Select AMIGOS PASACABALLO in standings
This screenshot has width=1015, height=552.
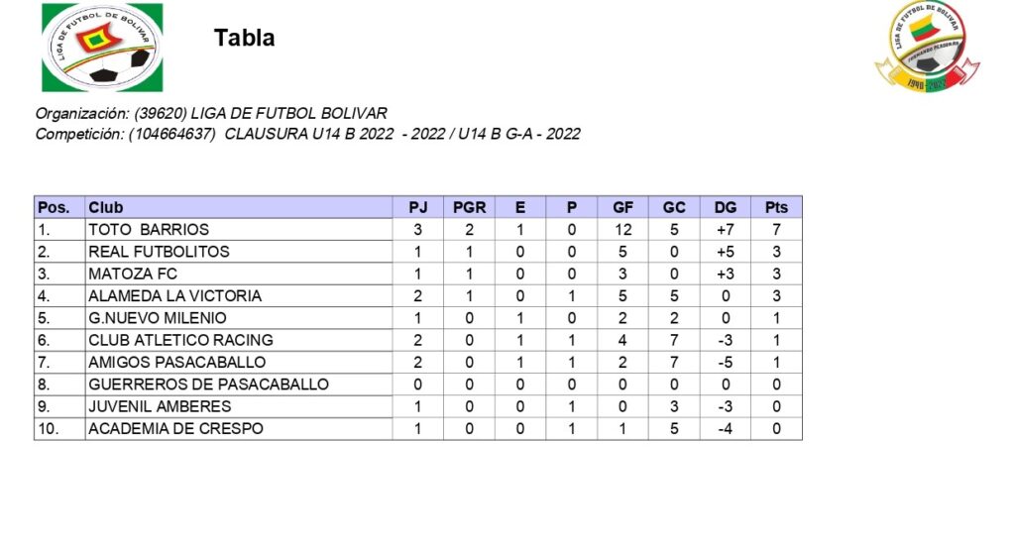(x=176, y=362)
